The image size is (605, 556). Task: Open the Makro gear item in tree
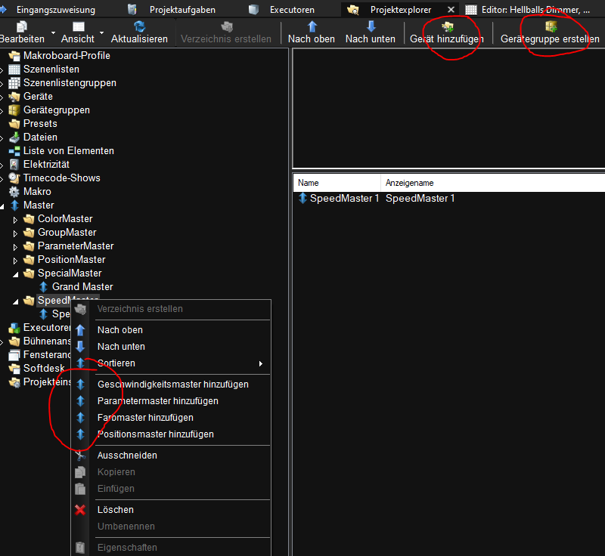pyautogui.click(x=37, y=192)
